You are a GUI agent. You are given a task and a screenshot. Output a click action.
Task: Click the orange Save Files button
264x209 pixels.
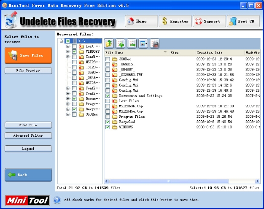click(x=28, y=55)
